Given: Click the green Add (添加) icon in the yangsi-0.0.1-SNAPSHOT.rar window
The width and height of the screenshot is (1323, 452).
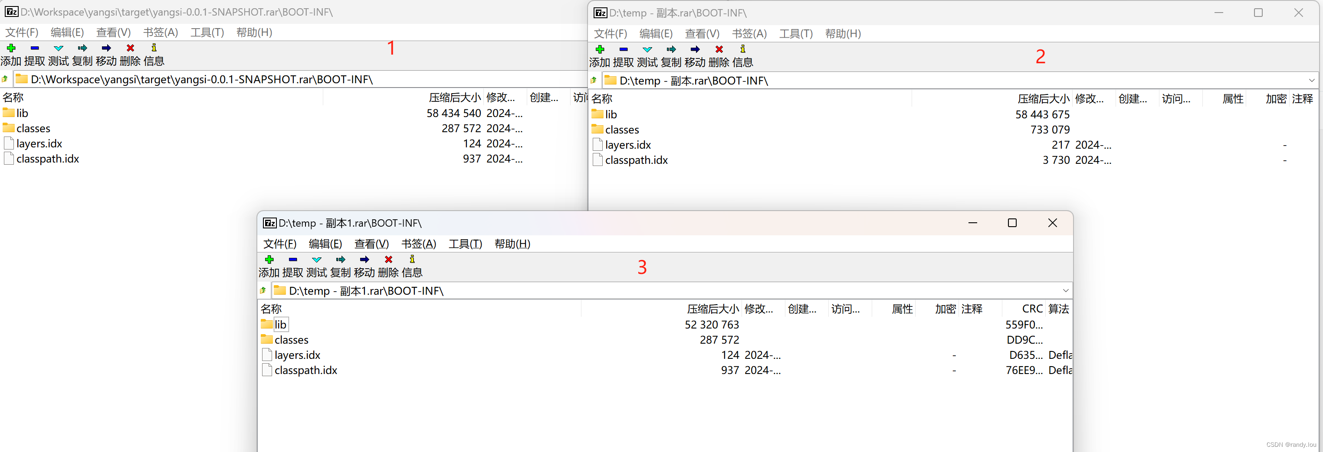Looking at the screenshot, I should coord(11,48).
